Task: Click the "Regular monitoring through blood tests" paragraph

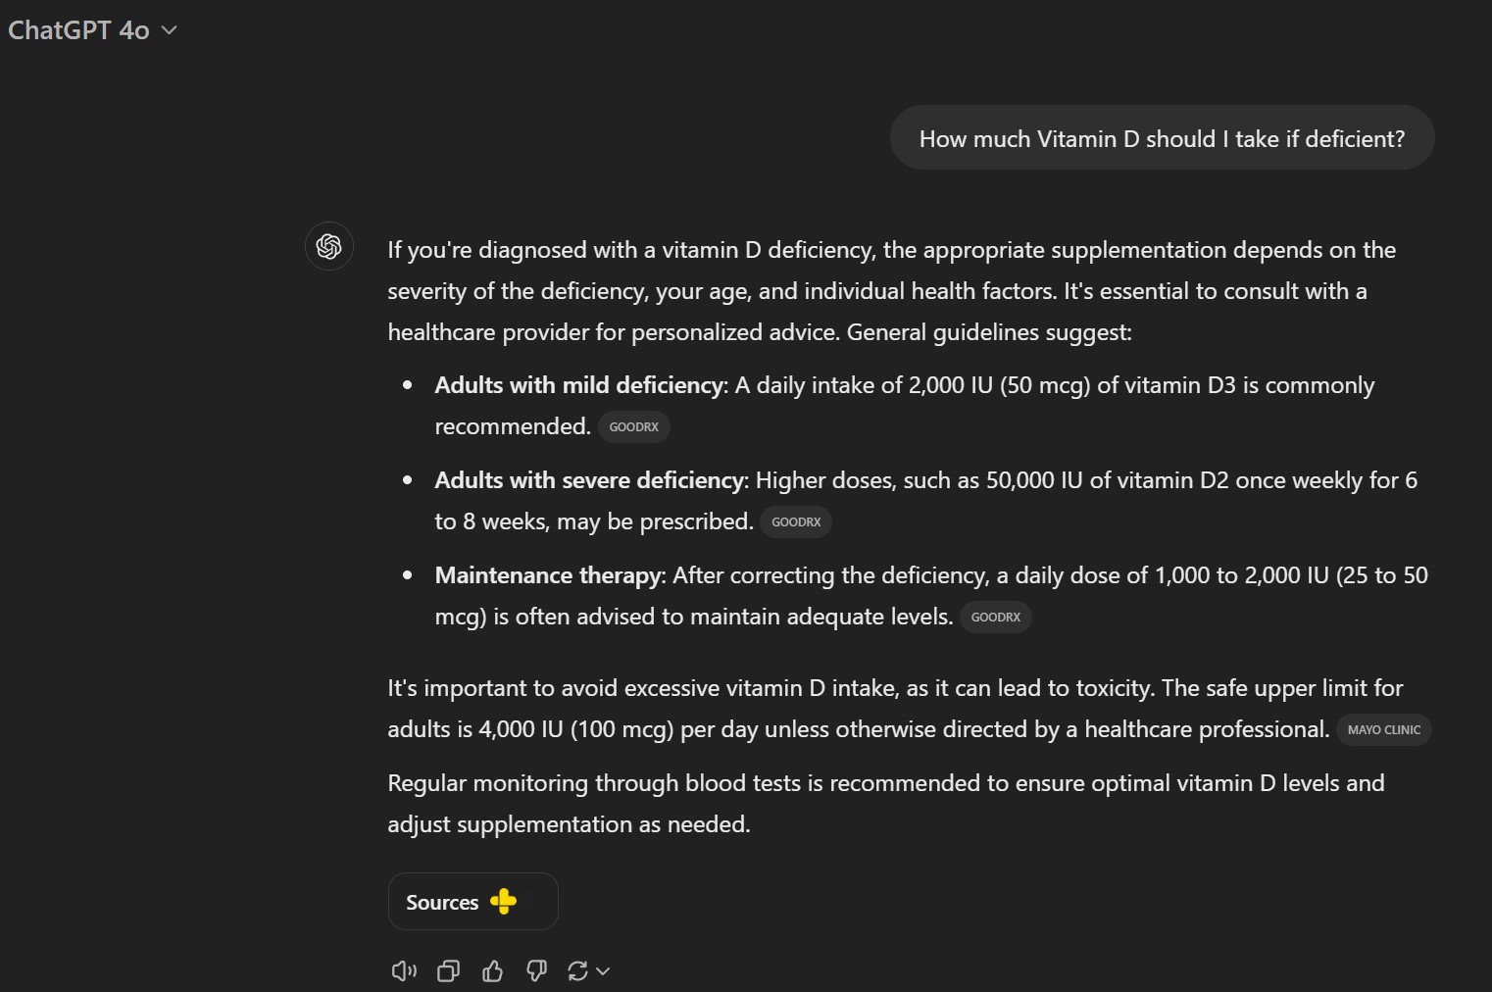Action: coord(885,803)
